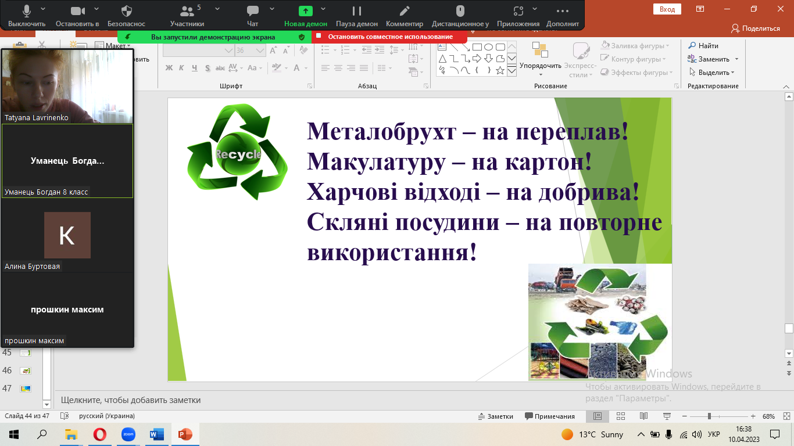
Task: Mute the microphone in Zoom toolbar
Action: coord(27,16)
